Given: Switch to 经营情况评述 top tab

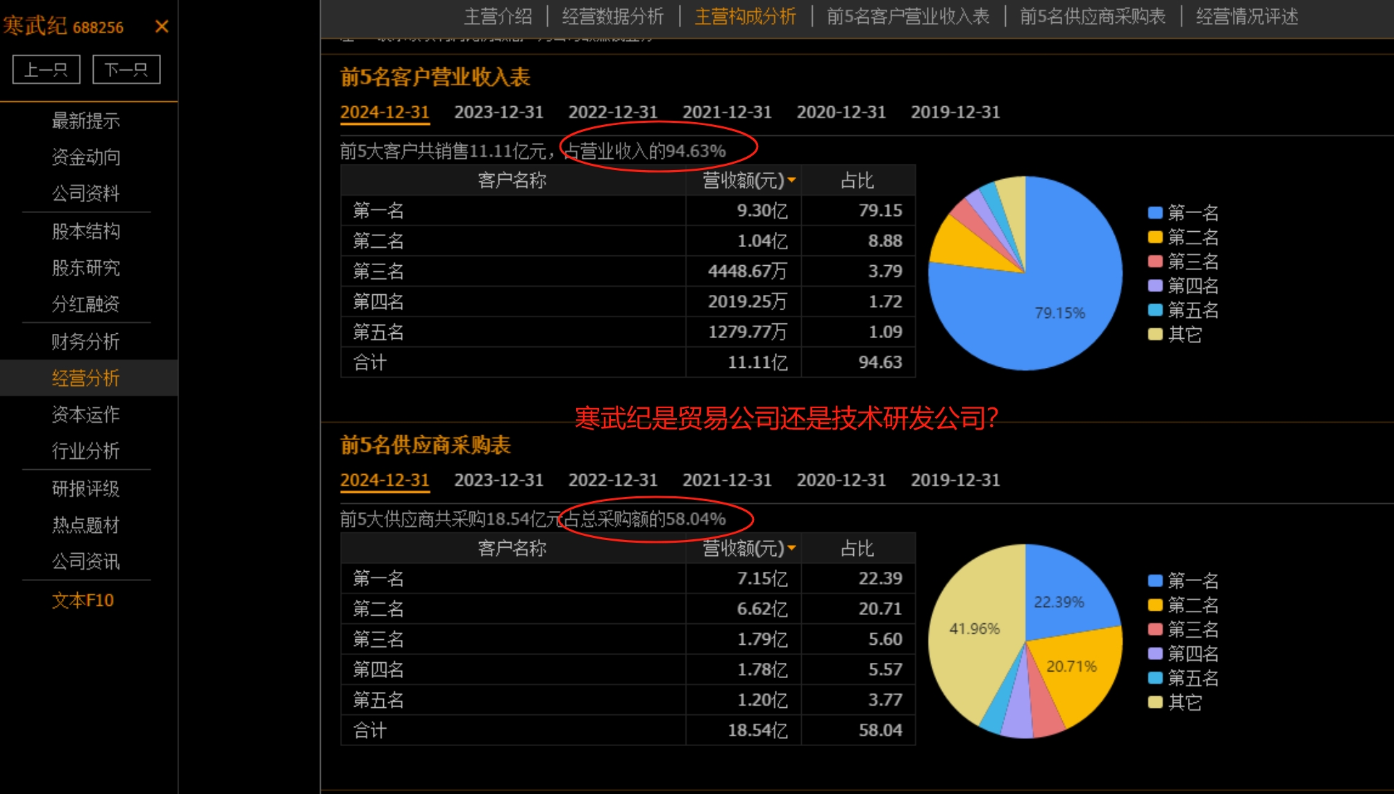Looking at the screenshot, I should 1247,17.
